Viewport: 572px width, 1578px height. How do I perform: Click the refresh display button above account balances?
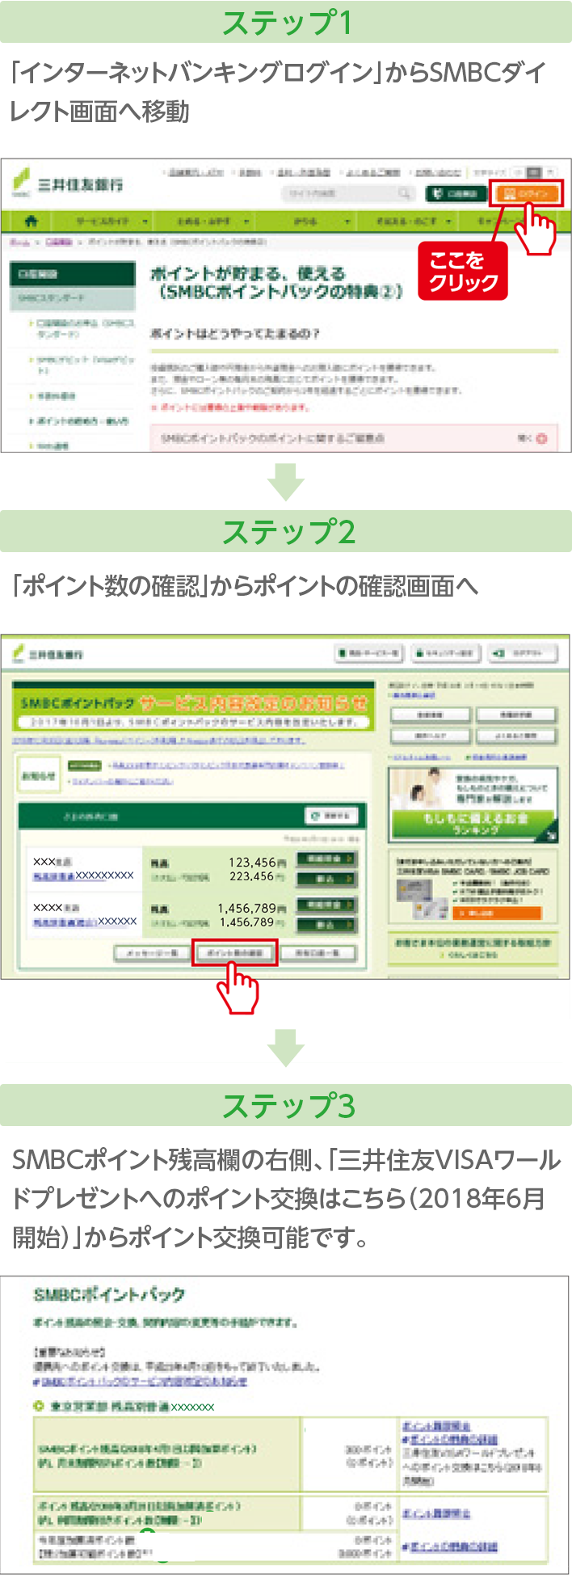tap(331, 816)
